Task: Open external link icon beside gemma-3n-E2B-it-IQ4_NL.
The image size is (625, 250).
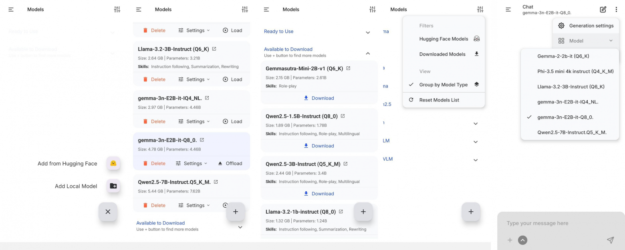Action: point(207,98)
